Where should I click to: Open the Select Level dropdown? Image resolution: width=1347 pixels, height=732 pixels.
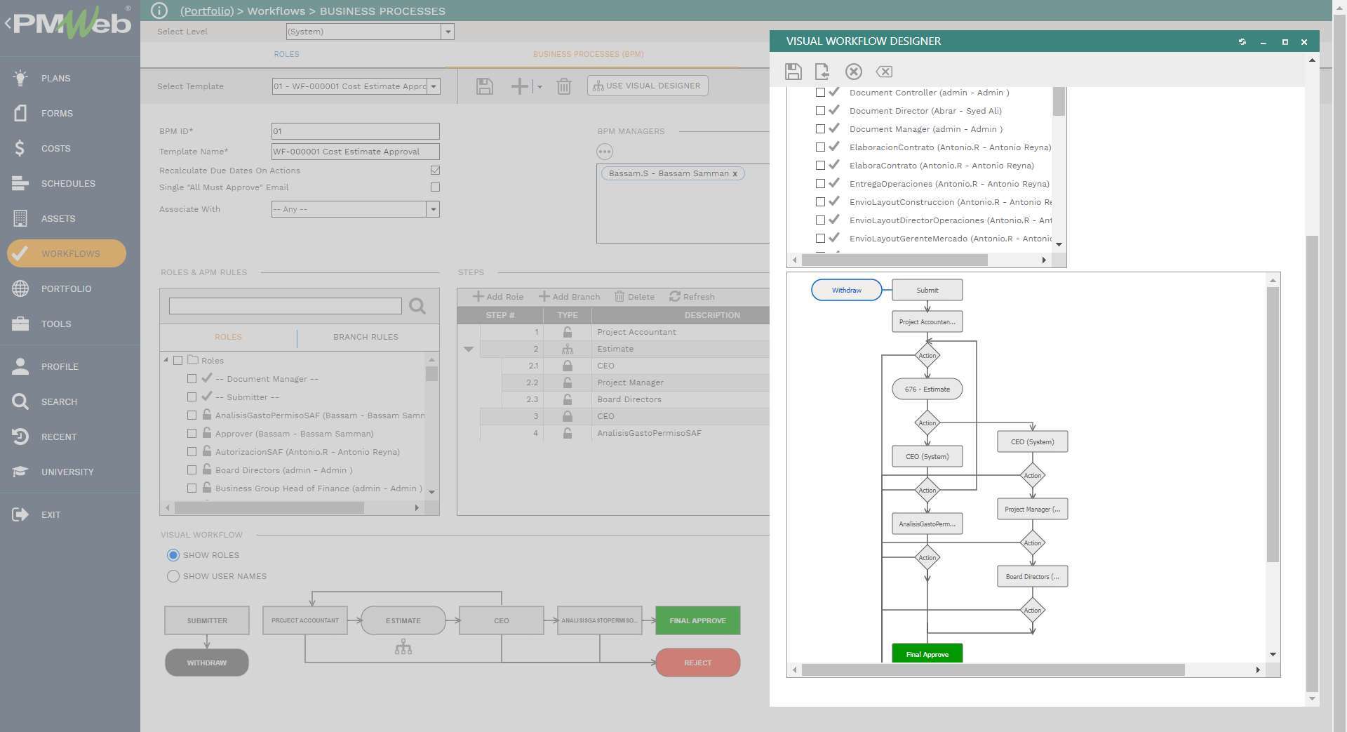tap(447, 32)
